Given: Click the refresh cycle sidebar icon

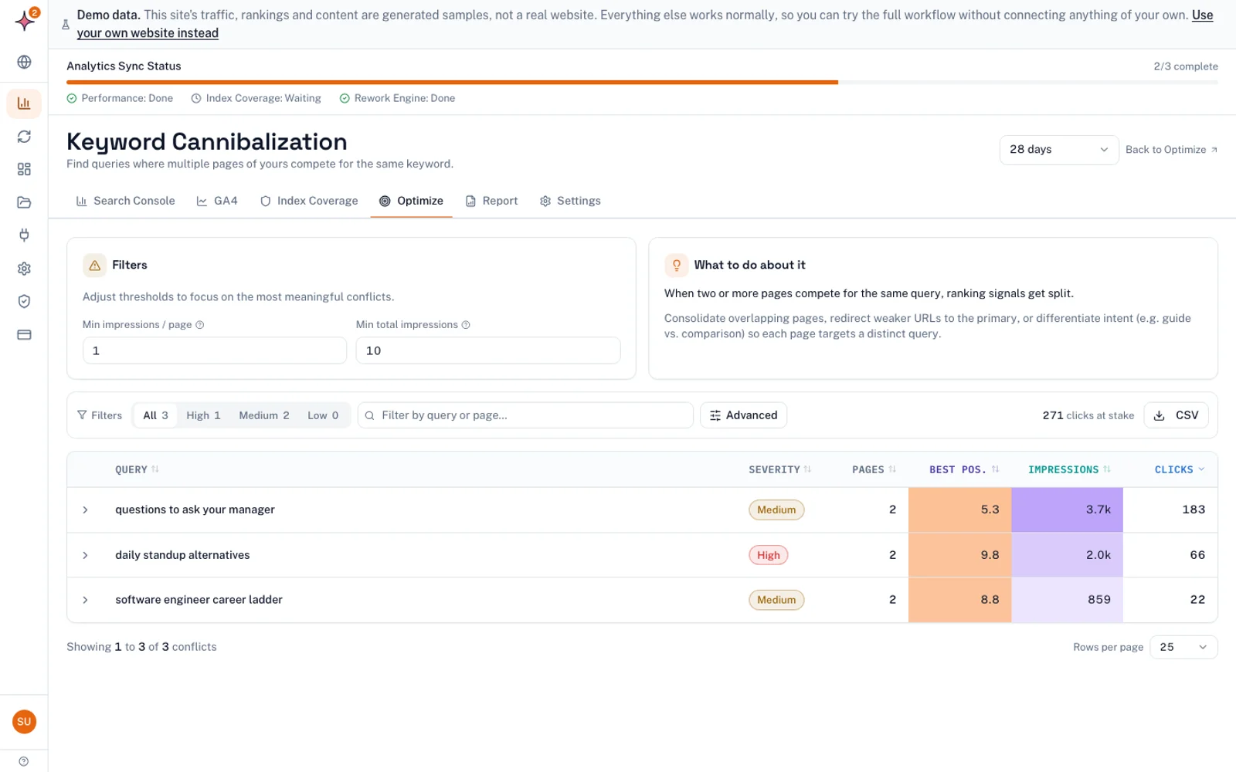Looking at the screenshot, I should tap(24, 137).
